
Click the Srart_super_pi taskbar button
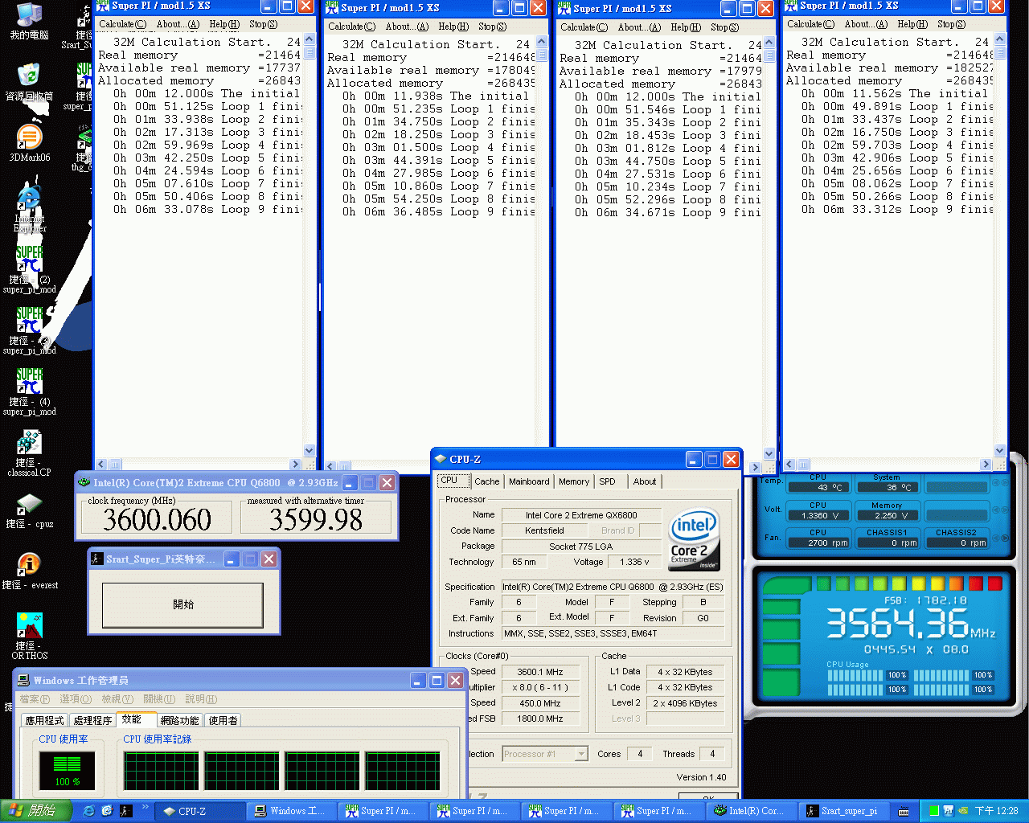click(845, 811)
